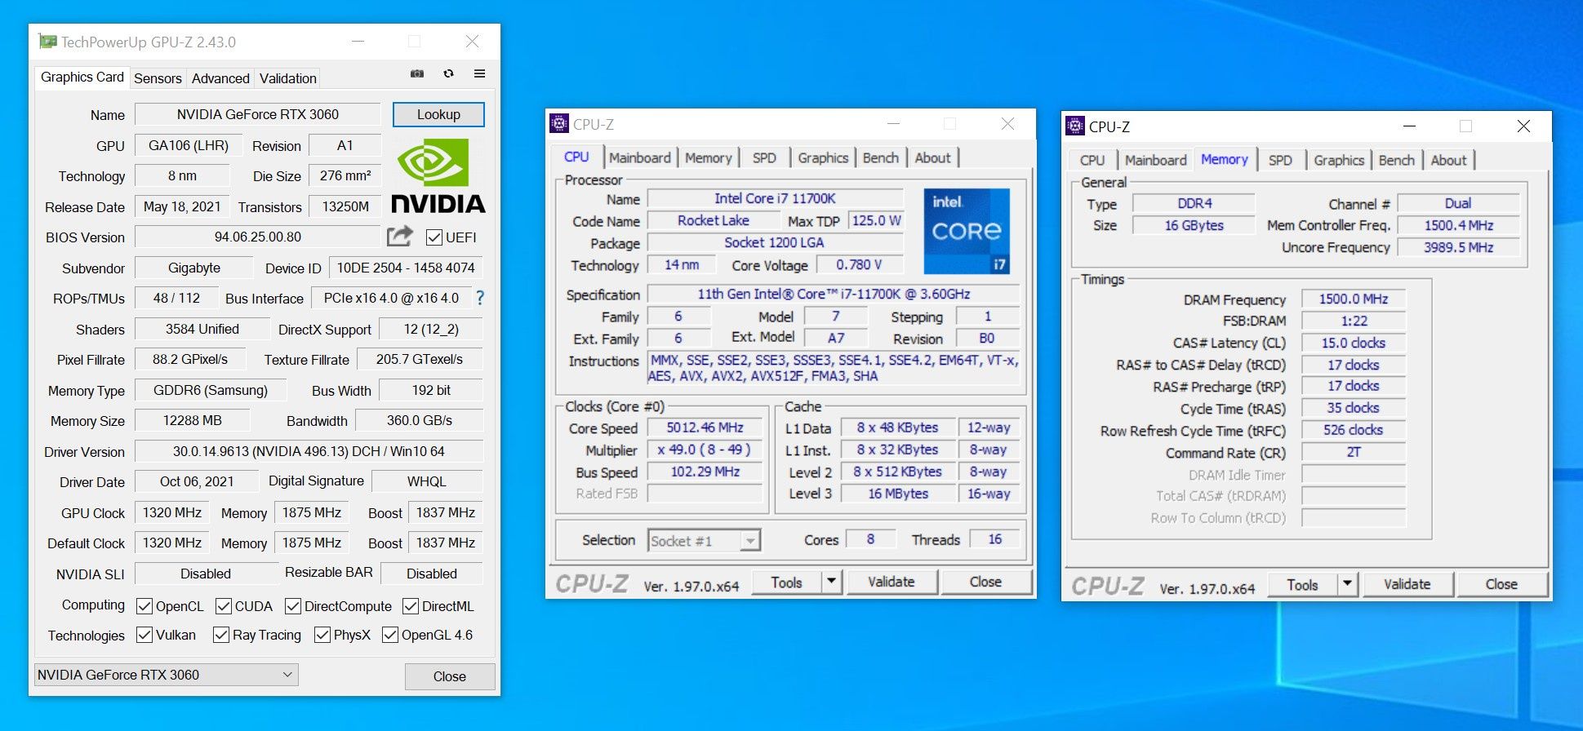
Task: Share BIOS using the export arrow icon
Action: pyautogui.click(x=399, y=237)
